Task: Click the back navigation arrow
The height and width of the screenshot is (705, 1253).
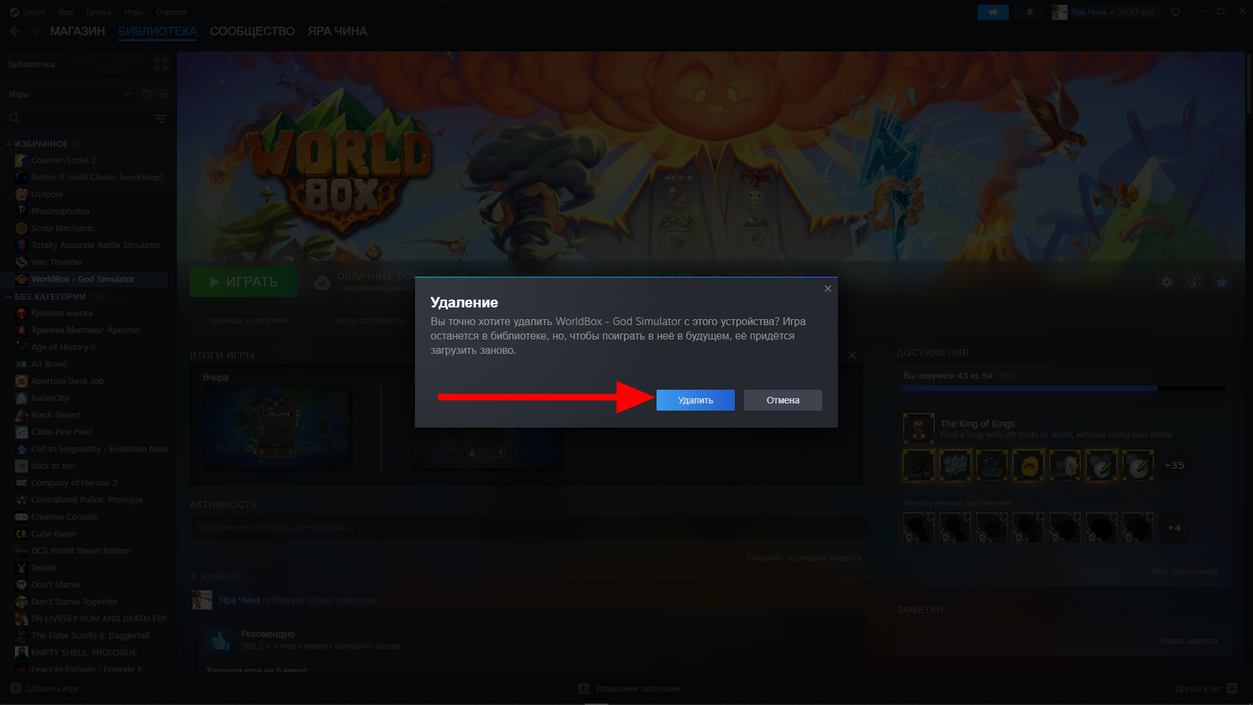Action: pyautogui.click(x=15, y=31)
